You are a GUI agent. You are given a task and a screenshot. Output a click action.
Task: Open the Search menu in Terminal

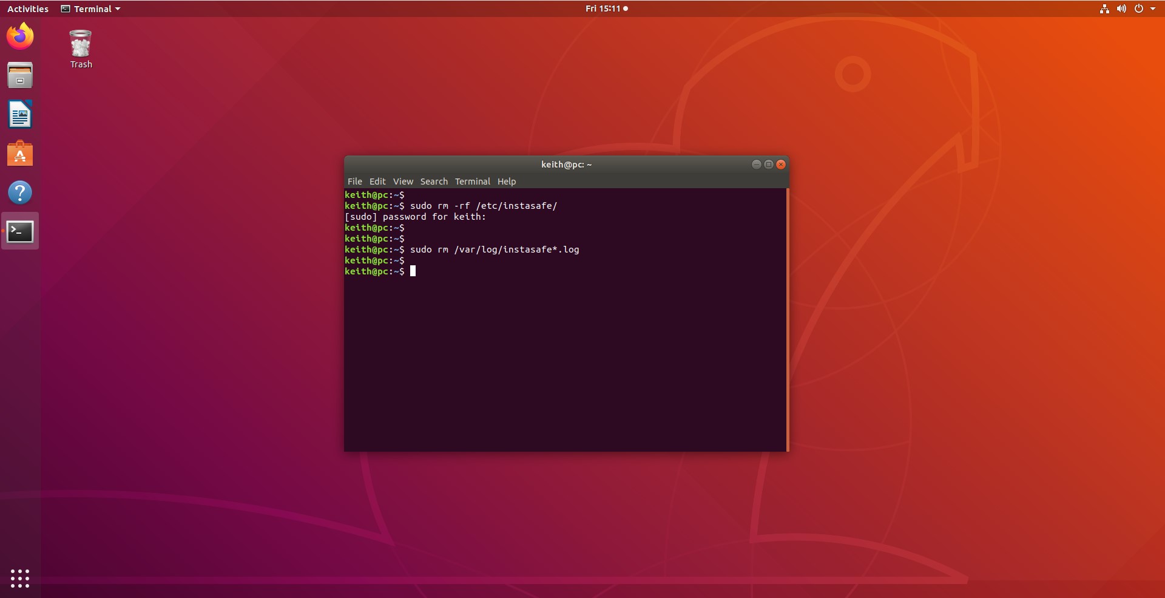click(434, 182)
